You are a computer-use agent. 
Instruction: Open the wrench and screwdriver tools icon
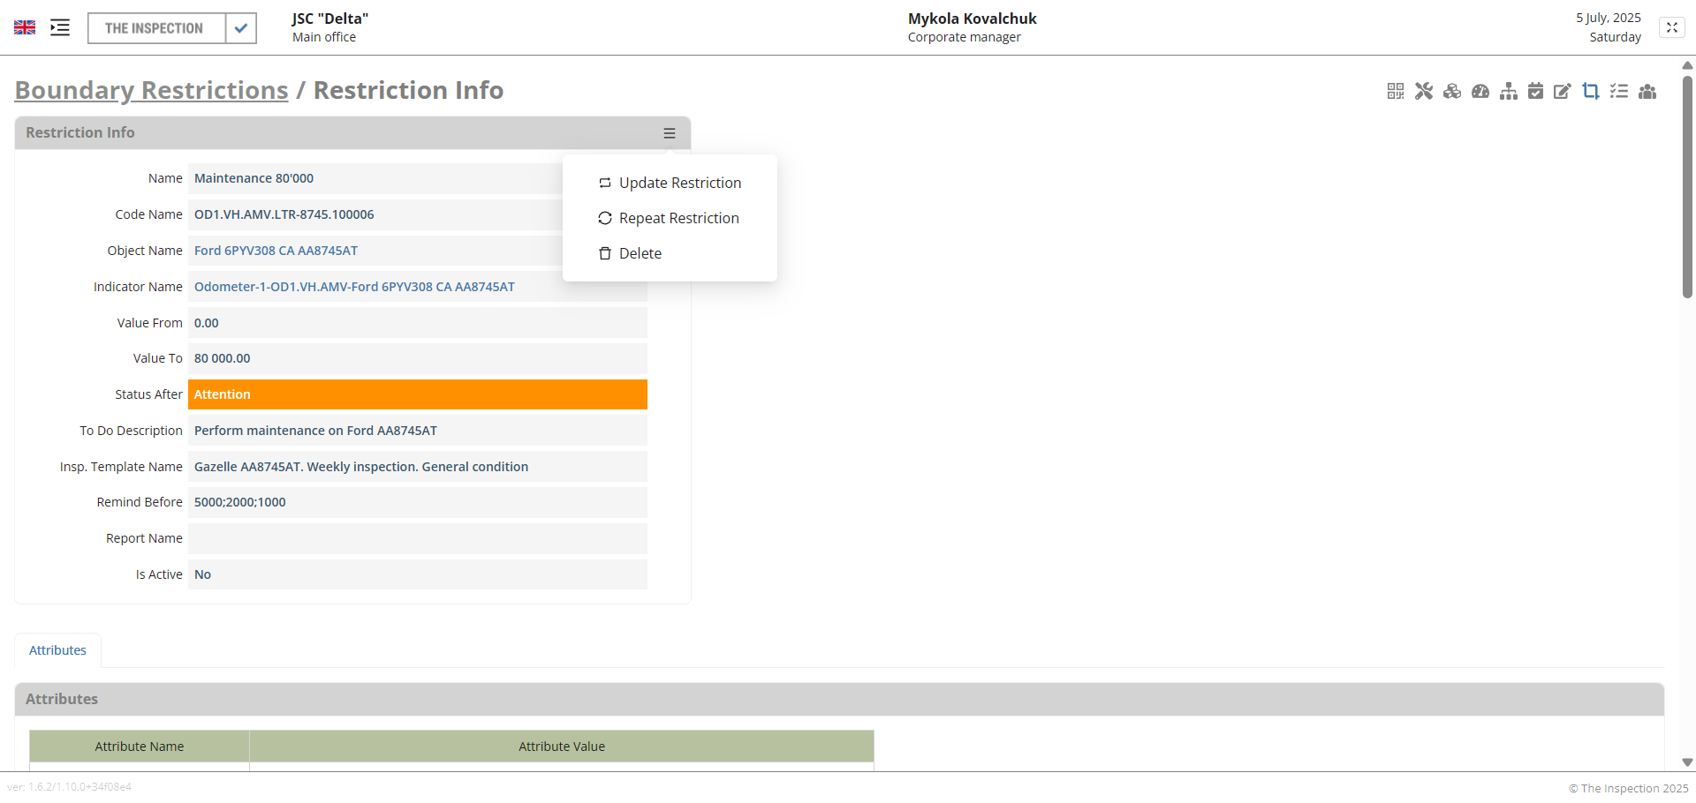[x=1424, y=91]
